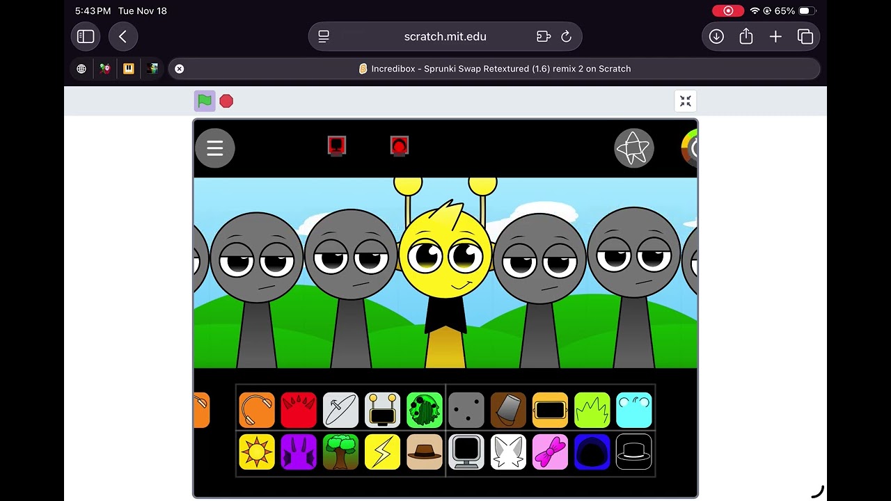Switch to the yellow square pinned tab
Screen dimensions: 891x501
tap(129, 68)
